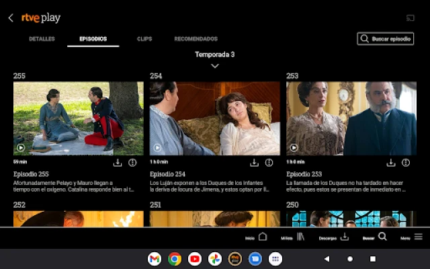Switch to the Detalles tab
The image size is (430, 269).
click(42, 39)
